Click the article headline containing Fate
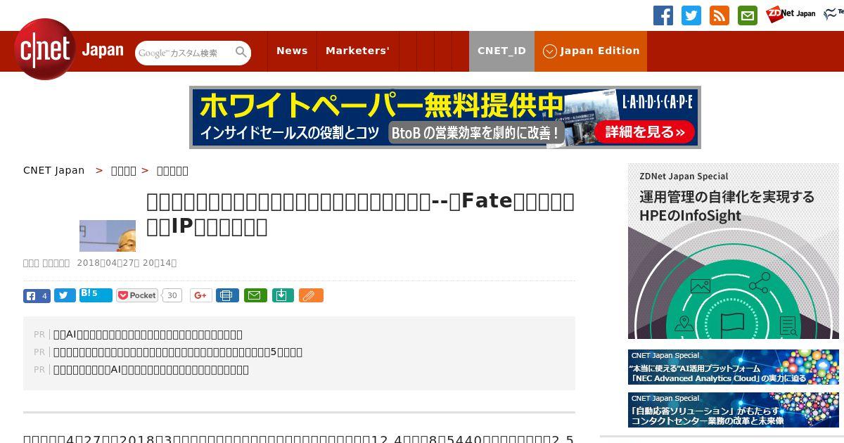Viewport: 844px width, 443px height. coord(360,213)
